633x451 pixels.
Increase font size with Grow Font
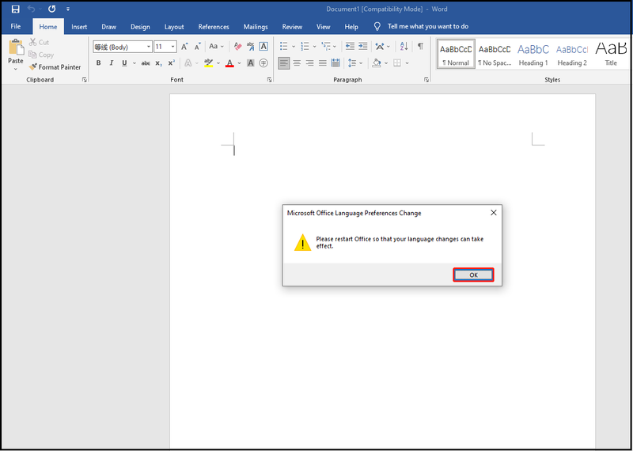[184, 47]
